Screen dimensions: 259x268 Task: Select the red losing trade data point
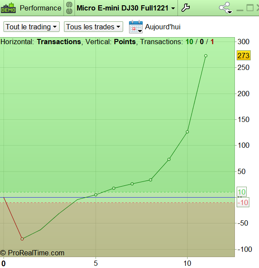tap(22, 239)
